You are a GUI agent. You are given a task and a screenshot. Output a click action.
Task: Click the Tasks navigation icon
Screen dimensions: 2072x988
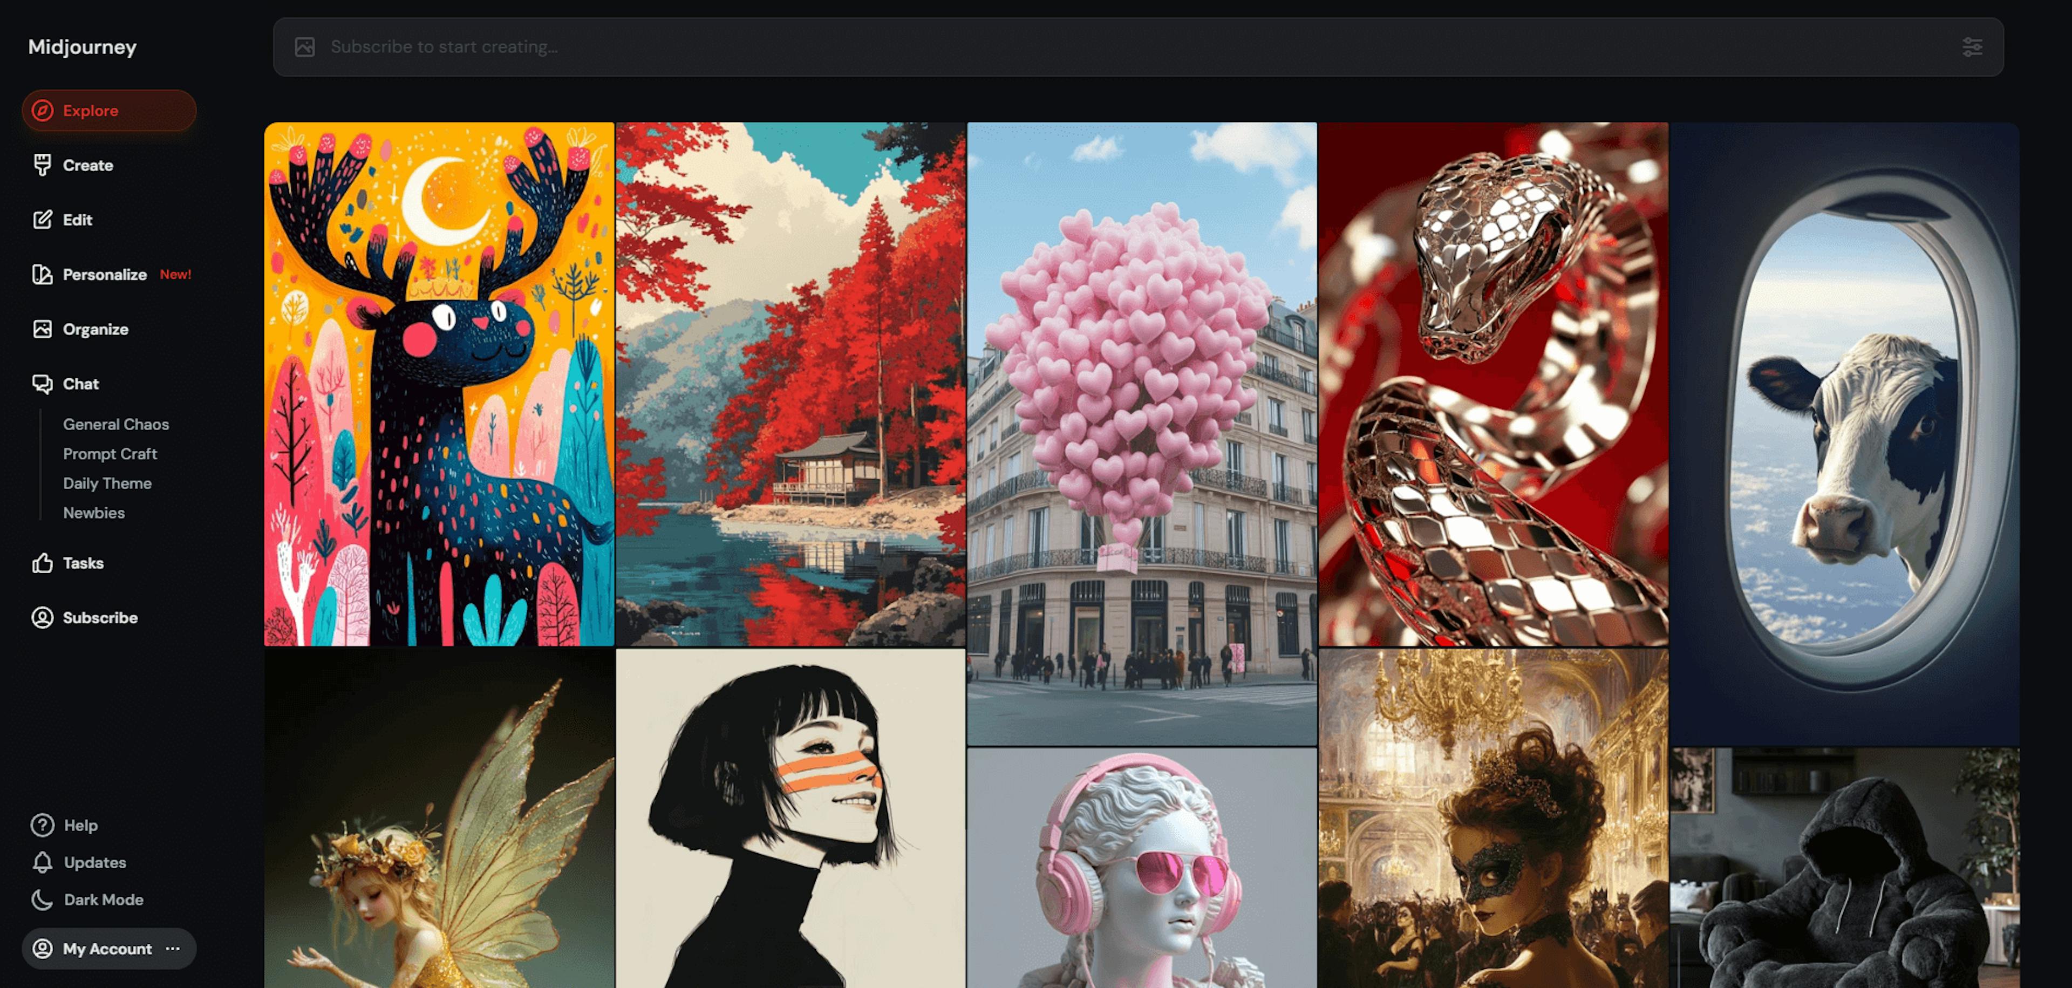pos(41,563)
